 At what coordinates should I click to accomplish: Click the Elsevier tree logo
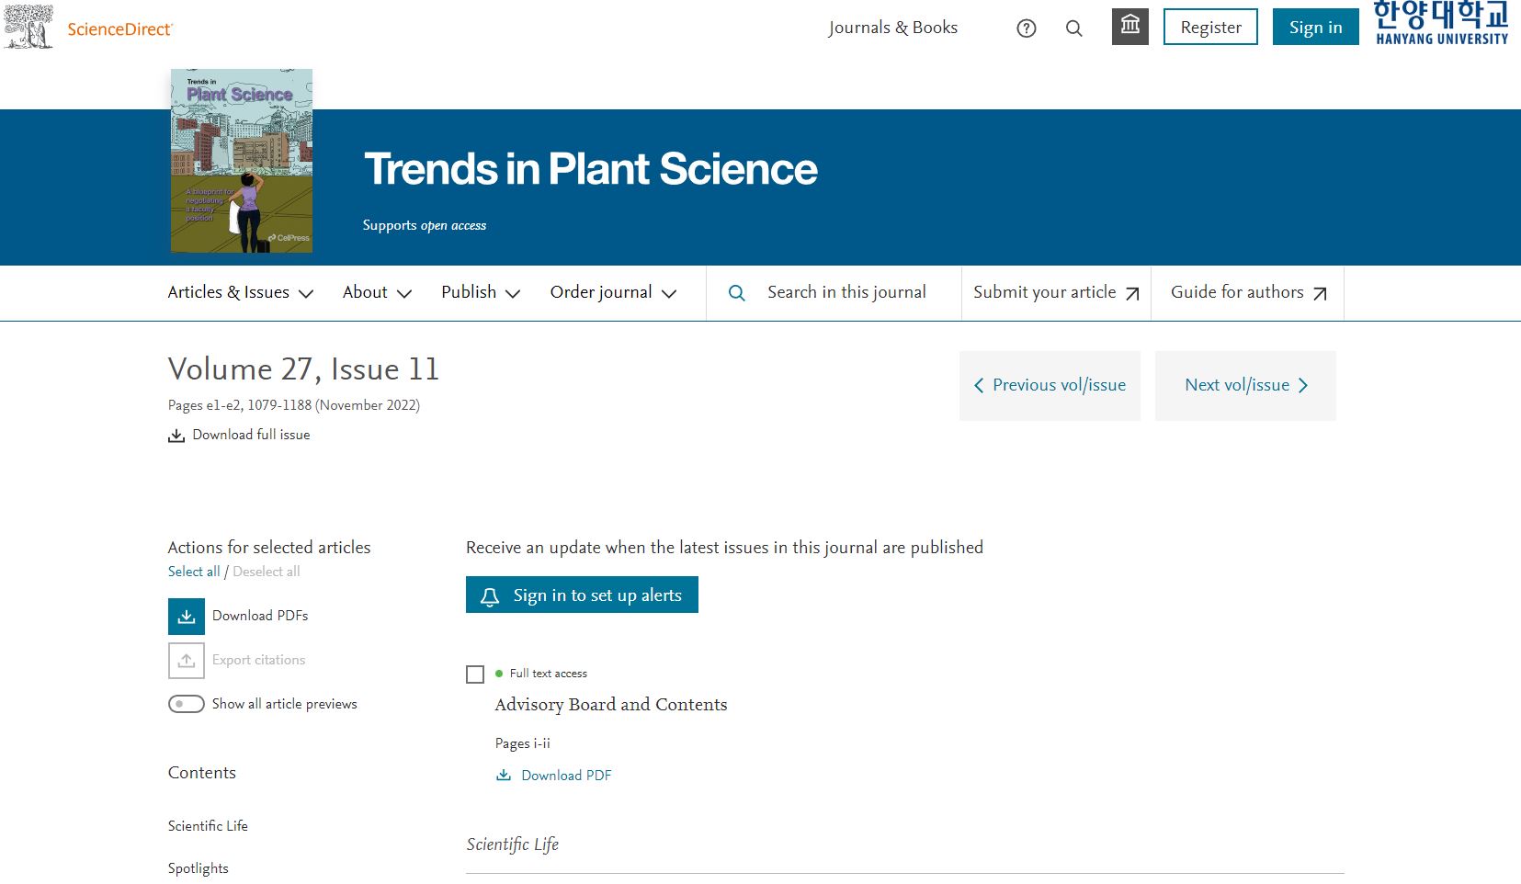[28, 27]
